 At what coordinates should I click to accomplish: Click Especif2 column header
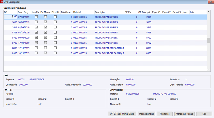[x=167, y=12]
